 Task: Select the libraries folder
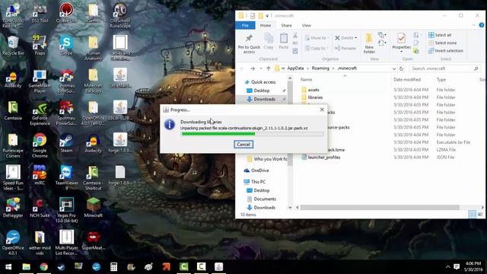[312, 97]
